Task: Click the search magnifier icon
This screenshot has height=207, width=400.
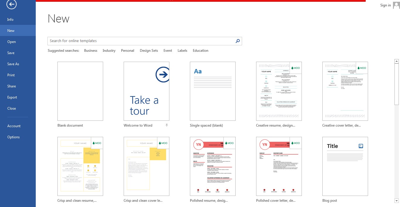Action: pos(237,41)
